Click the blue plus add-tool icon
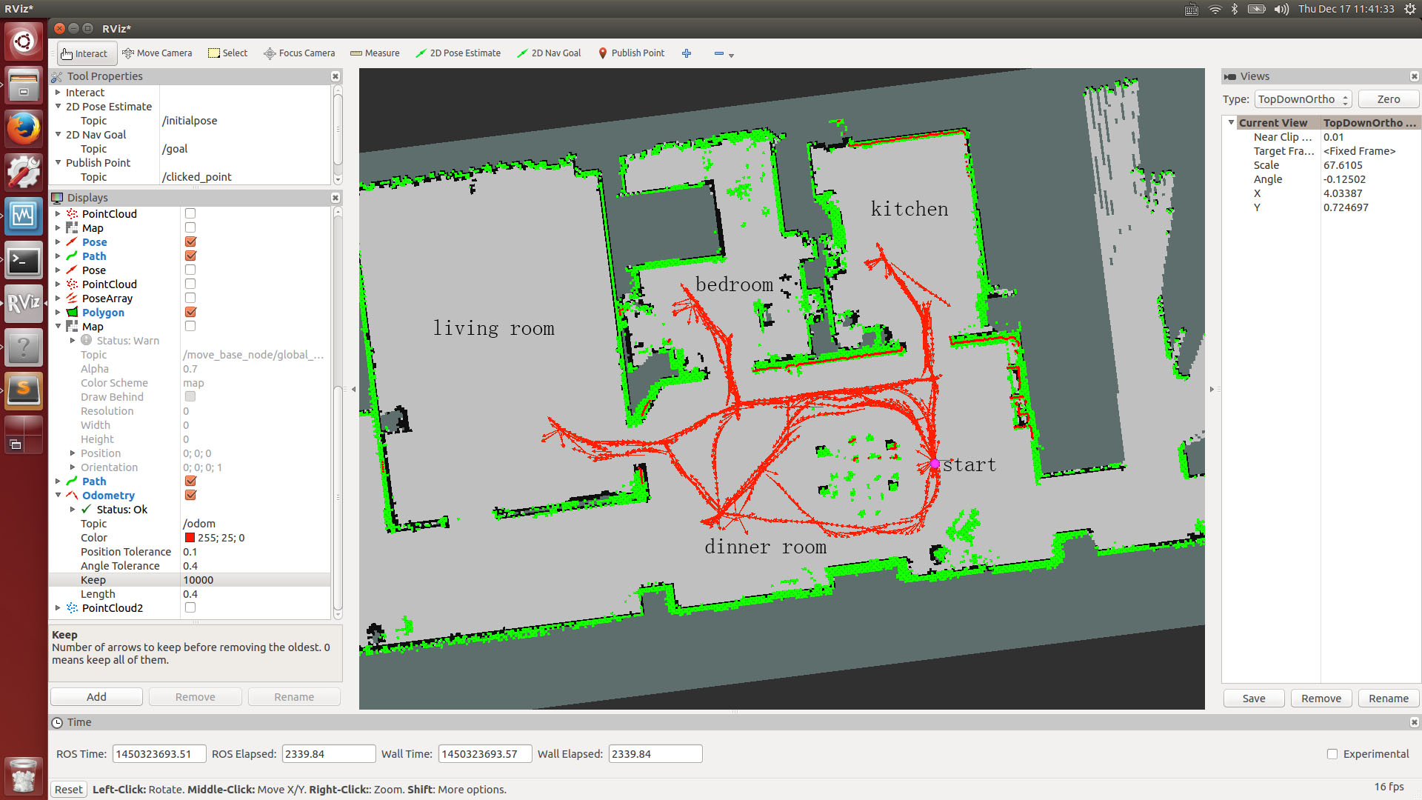The height and width of the screenshot is (800, 1422). (x=687, y=53)
